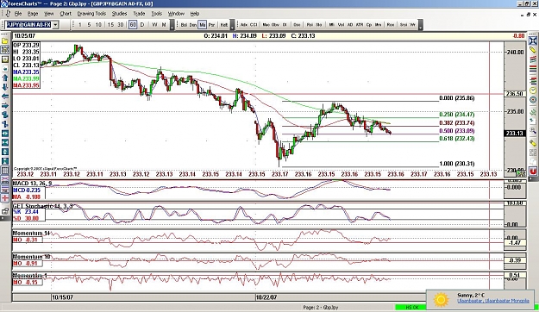Click the red crosshair icon
The height and width of the screenshot is (312, 539).
pyautogui.click(x=5, y=198)
